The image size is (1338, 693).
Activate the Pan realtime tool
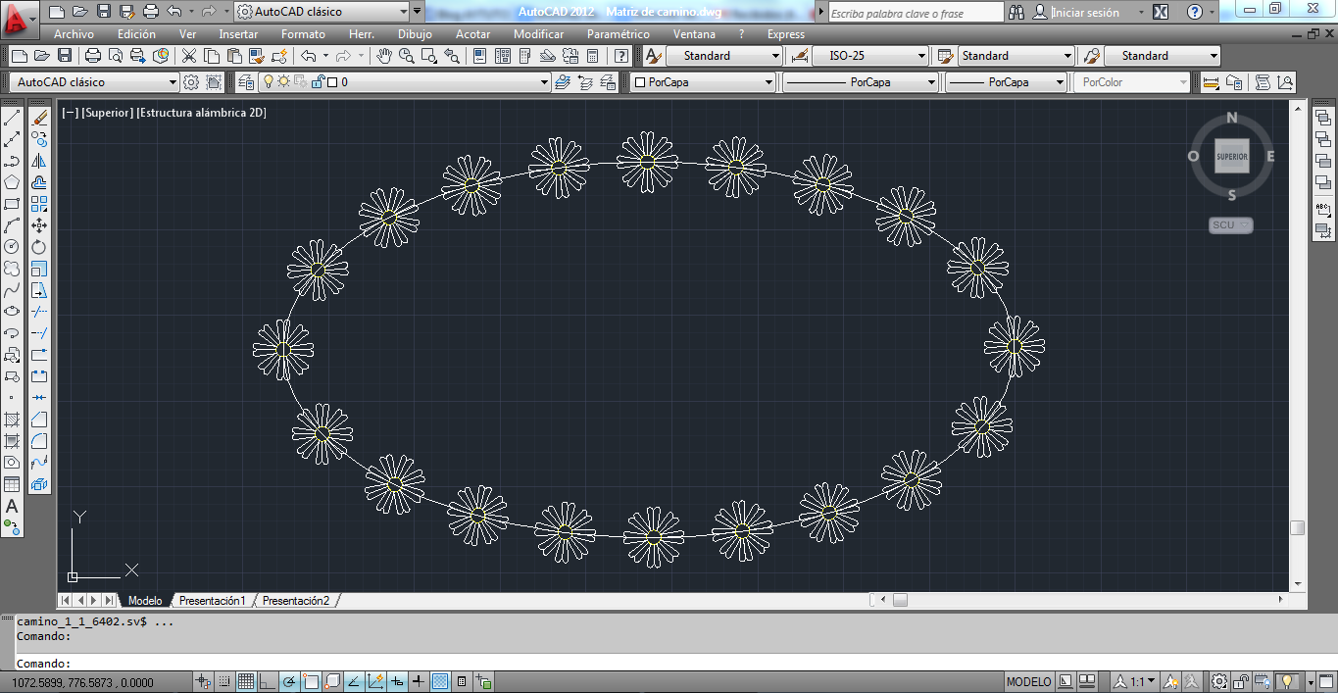click(384, 56)
